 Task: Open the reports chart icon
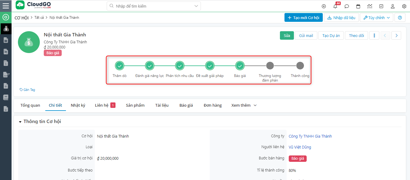point(370,6)
